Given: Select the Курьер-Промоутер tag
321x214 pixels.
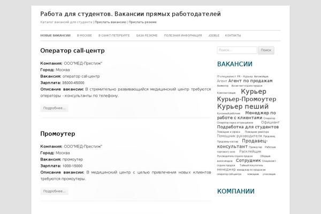Looking at the screenshot, I should tap(247, 99).
